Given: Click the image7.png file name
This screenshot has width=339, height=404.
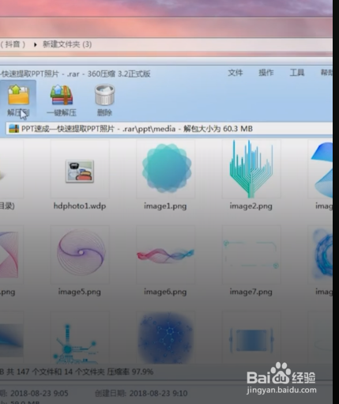Looking at the screenshot, I should 250,292.
